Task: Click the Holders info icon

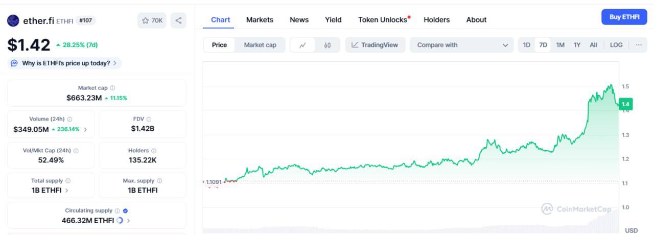Action: (x=154, y=151)
